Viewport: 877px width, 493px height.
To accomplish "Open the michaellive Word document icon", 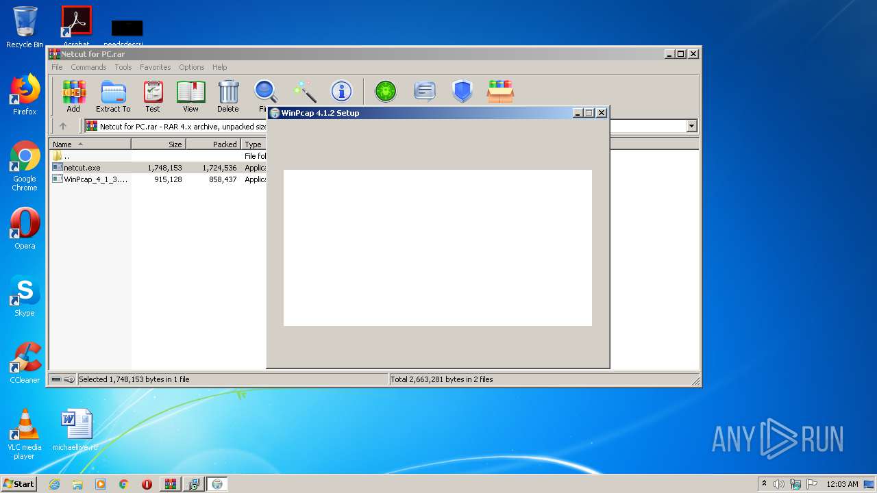I will (x=75, y=430).
